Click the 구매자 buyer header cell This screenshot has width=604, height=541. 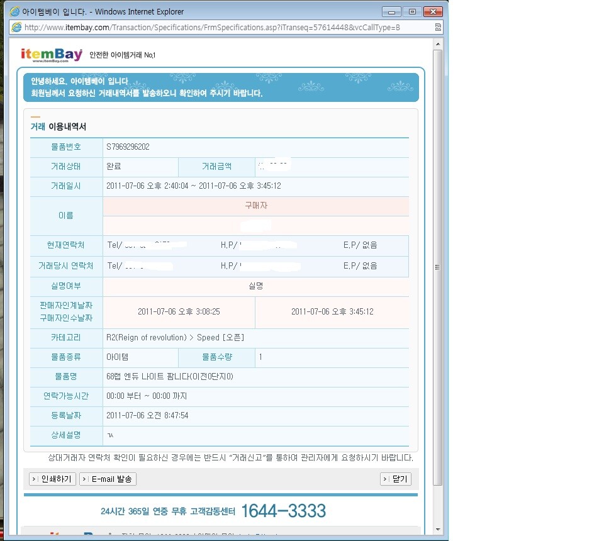point(256,206)
